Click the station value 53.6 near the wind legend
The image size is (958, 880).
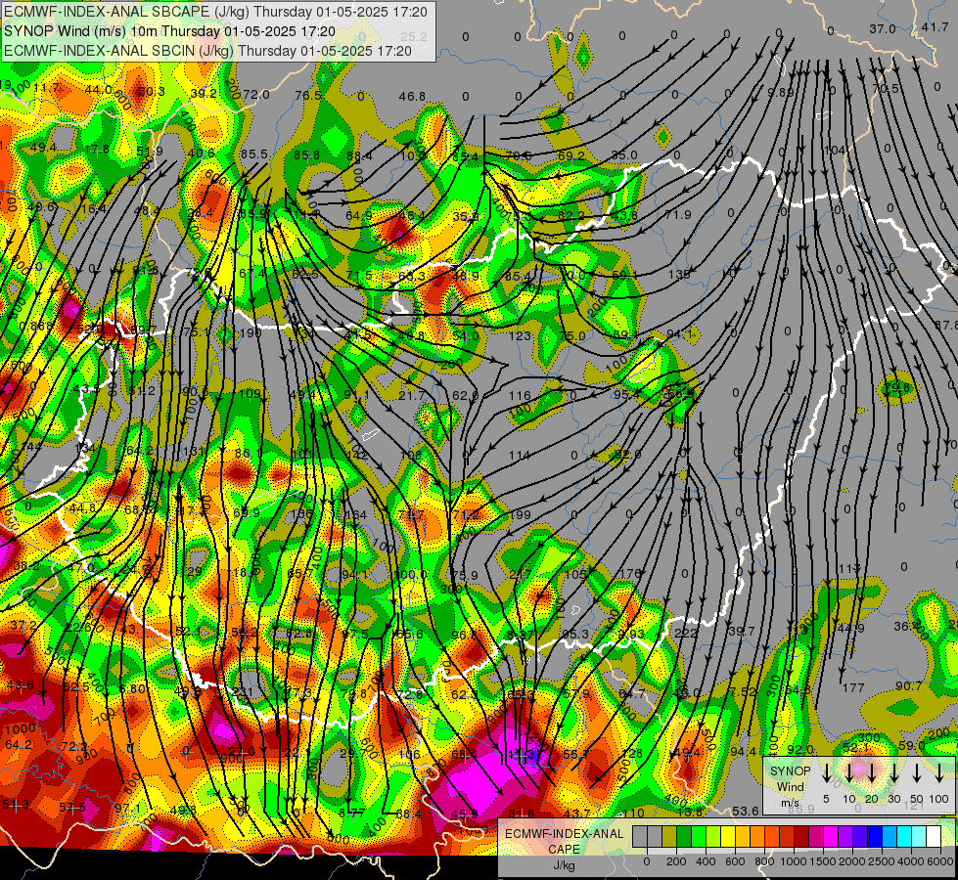(x=746, y=811)
